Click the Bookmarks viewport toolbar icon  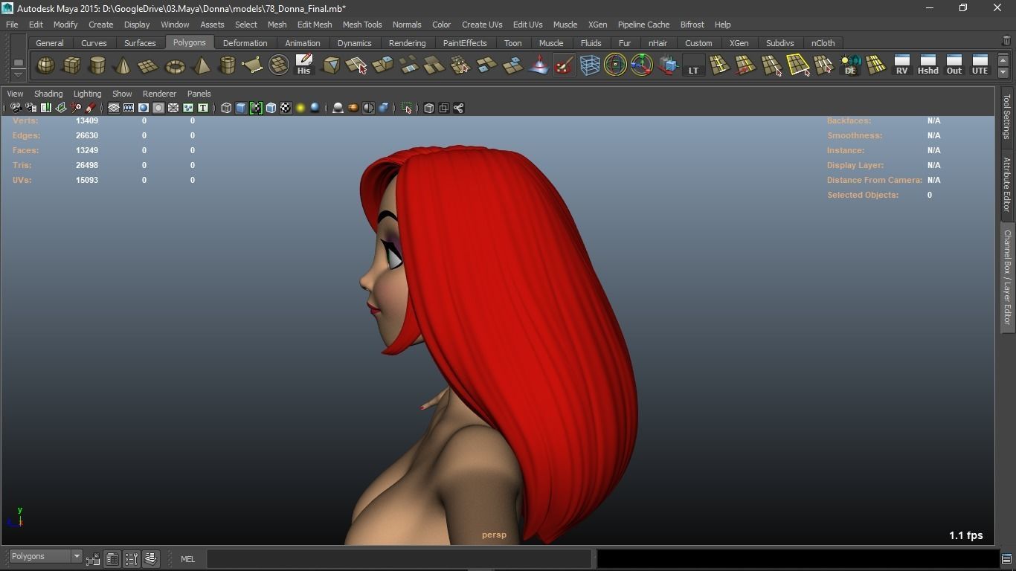coord(45,108)
